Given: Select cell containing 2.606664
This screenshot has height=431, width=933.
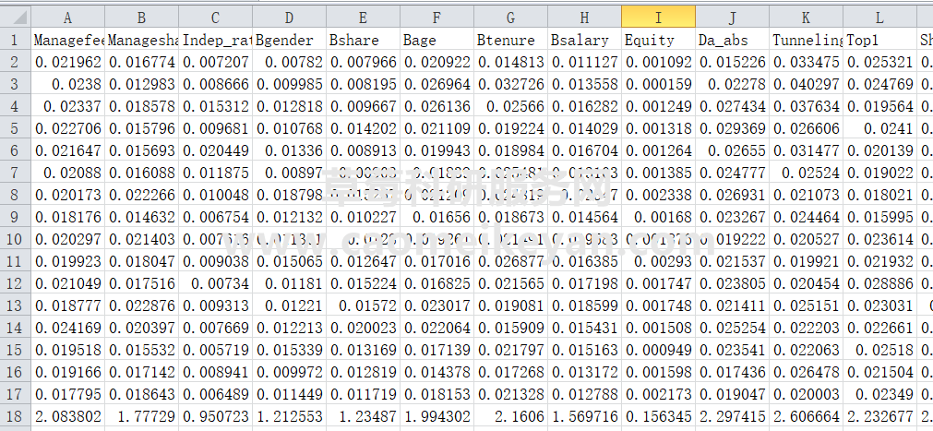Looking at the screenshot, I should click(x=806, y=416).
